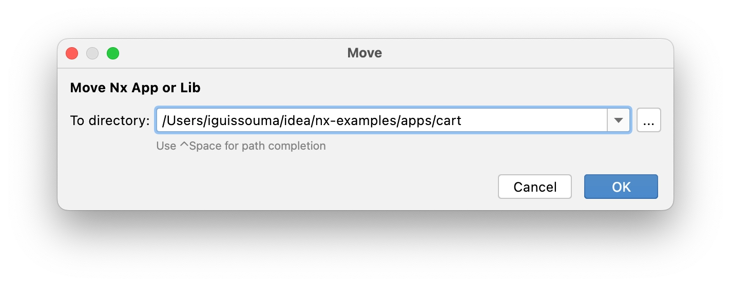Viewport: 731px width, 286px height.
Task: Focus the To directory path field
Action: (x=382, y=120)
